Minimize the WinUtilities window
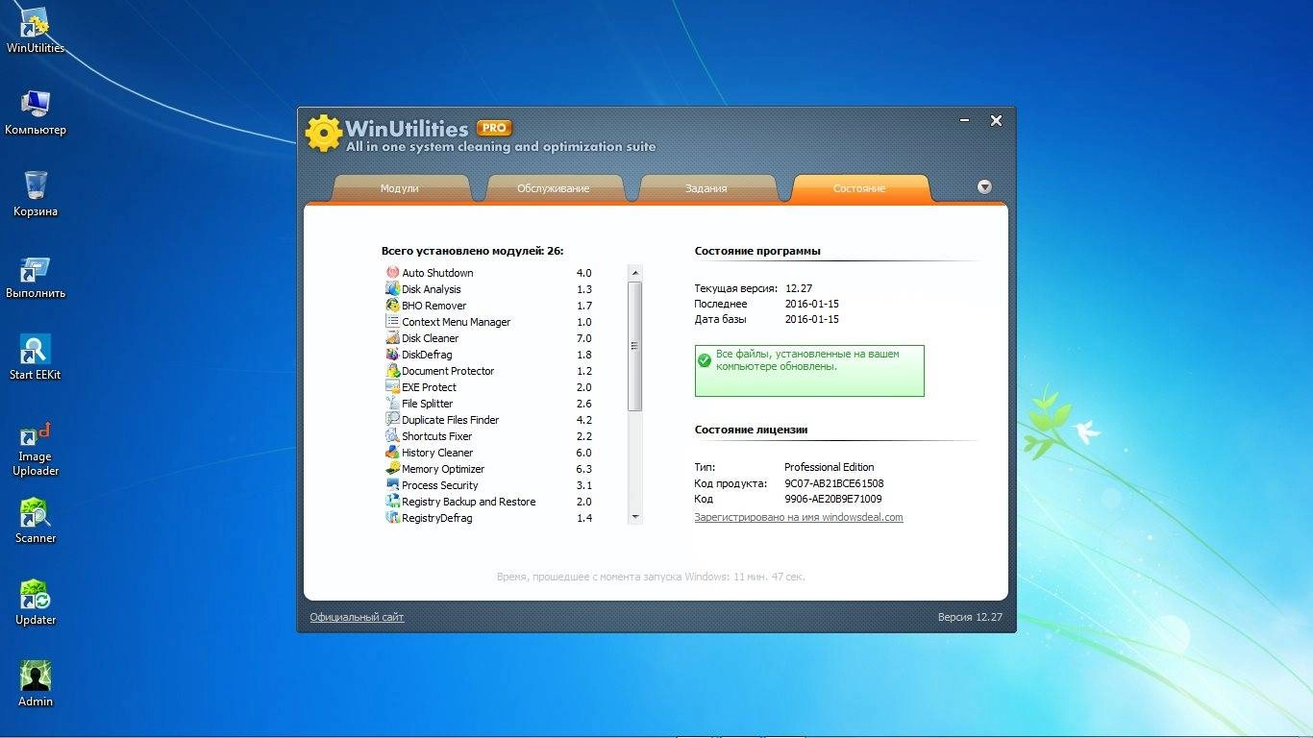Screen dimensions: 1313x738 965,121
